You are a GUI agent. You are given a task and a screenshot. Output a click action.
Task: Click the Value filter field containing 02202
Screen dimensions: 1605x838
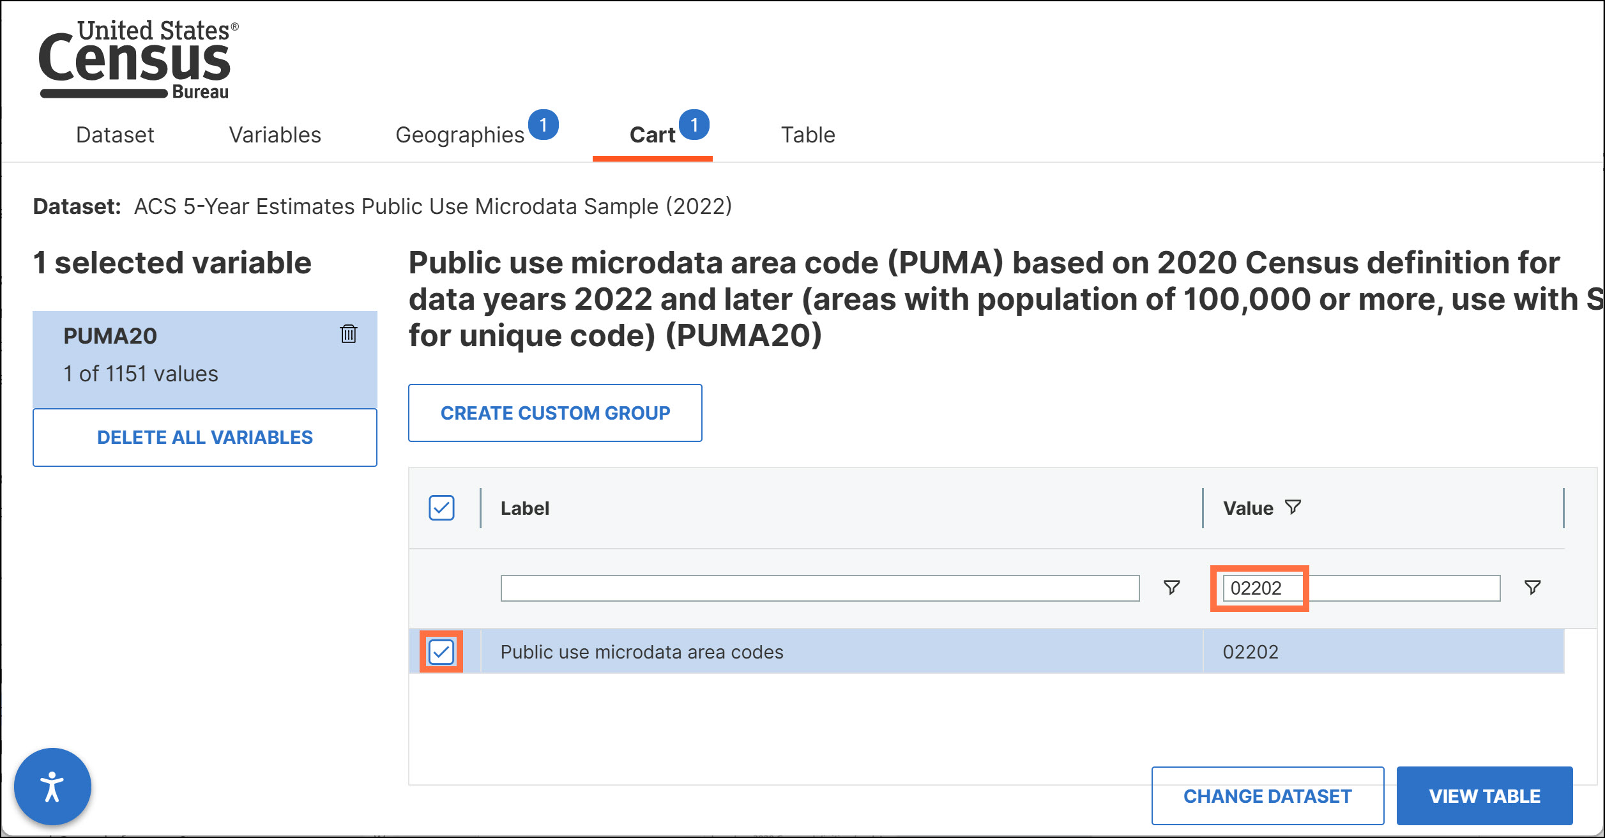tap(1259, 588)
